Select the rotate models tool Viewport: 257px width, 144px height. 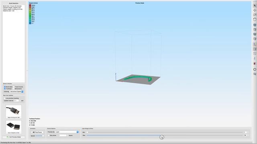coord(255,20)
